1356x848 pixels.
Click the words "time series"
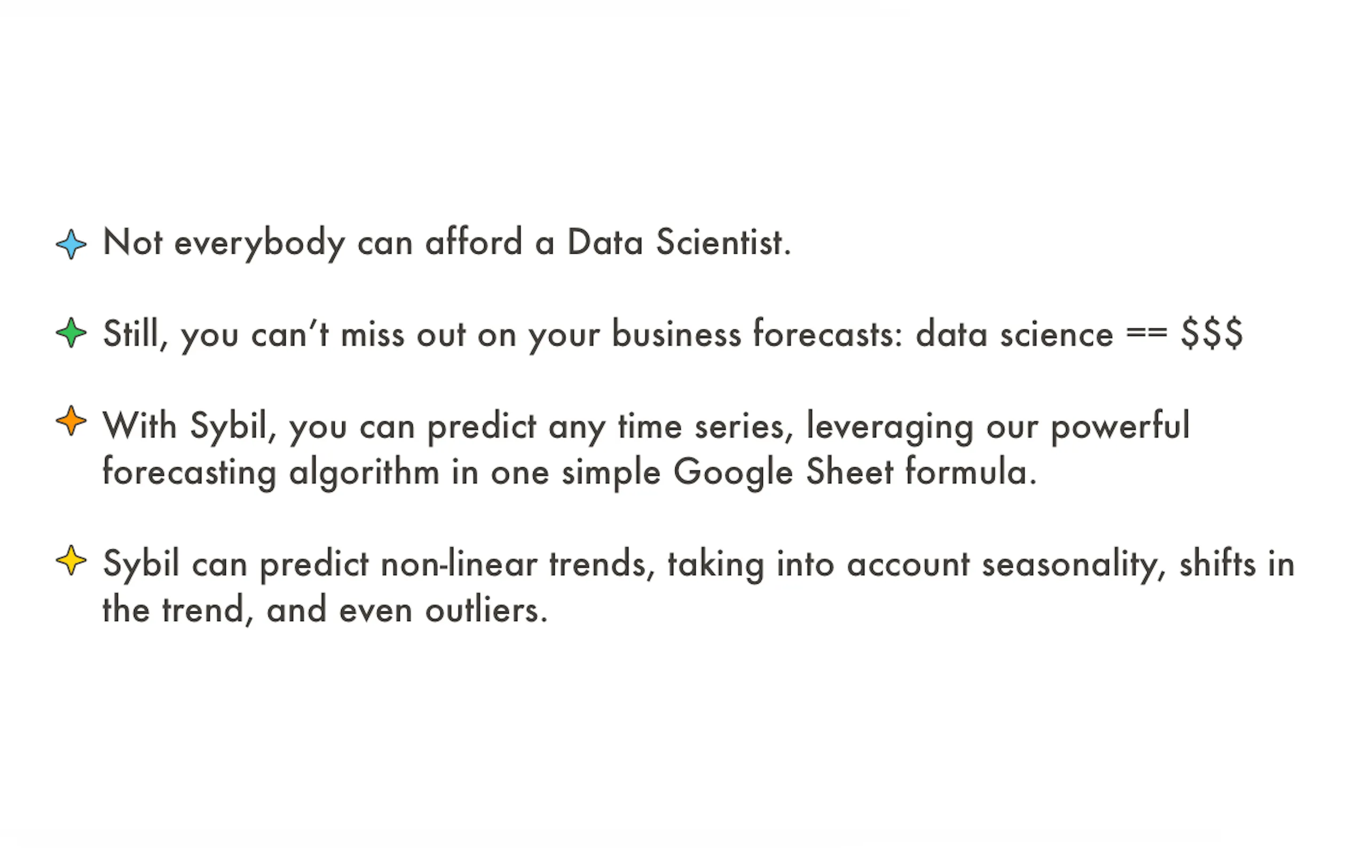point(704,426)
